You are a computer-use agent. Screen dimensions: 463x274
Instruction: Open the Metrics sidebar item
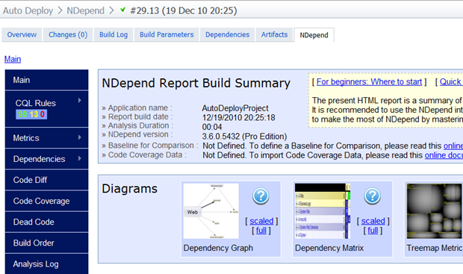point(46,138)
